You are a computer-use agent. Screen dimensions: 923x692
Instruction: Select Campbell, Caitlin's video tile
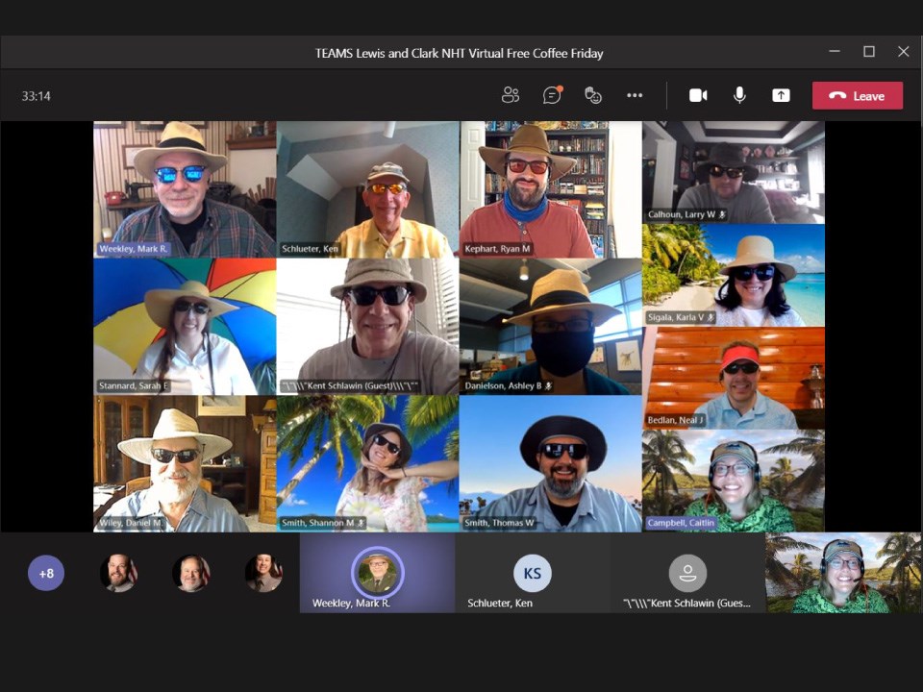tap(734, 481)
